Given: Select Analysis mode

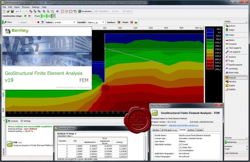Looking at the screenshot, I should [236, 78].
